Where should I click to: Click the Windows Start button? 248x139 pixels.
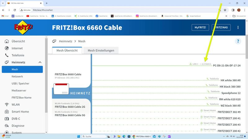(x=78, y=137)
